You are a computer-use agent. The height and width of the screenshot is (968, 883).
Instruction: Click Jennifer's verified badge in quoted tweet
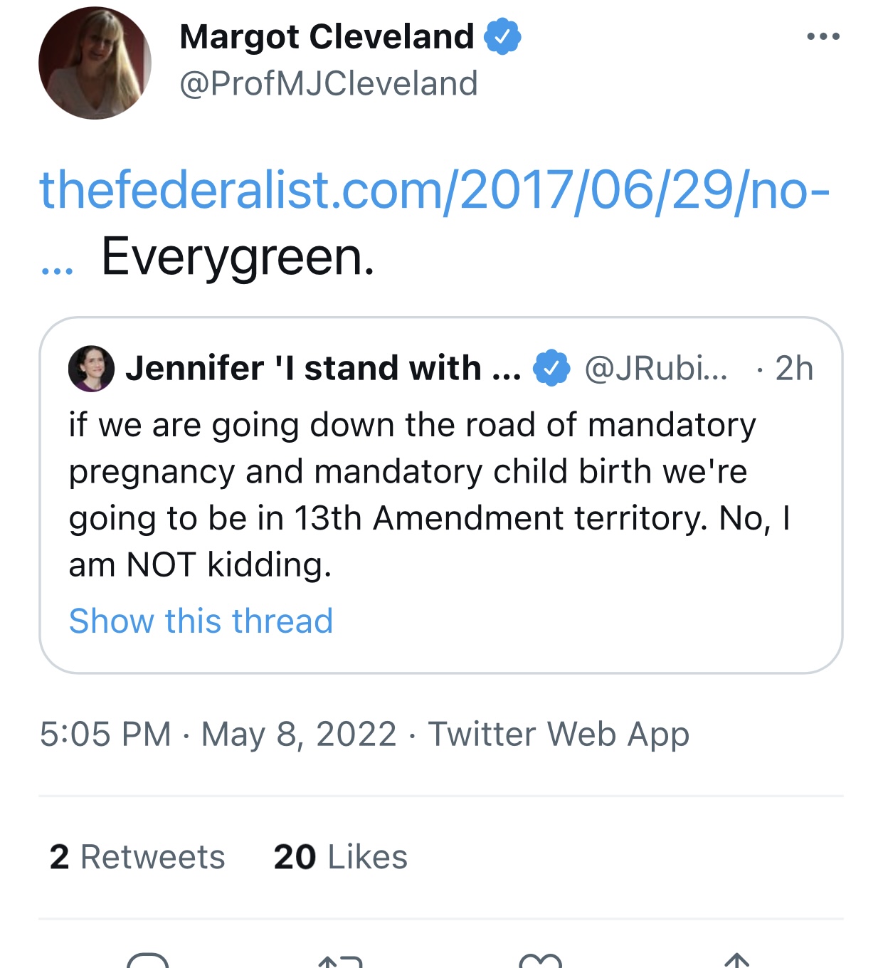tap(552, 368)
